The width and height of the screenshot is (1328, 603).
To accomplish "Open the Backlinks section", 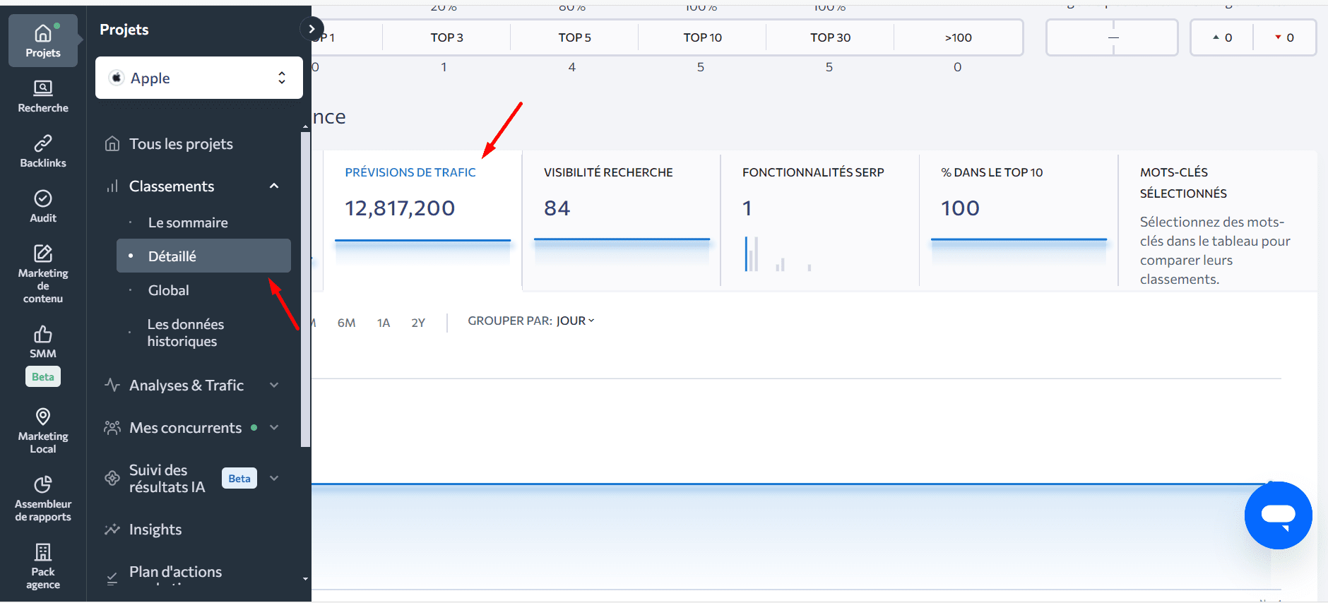I will pyautogui.click(x=43, y=151).
